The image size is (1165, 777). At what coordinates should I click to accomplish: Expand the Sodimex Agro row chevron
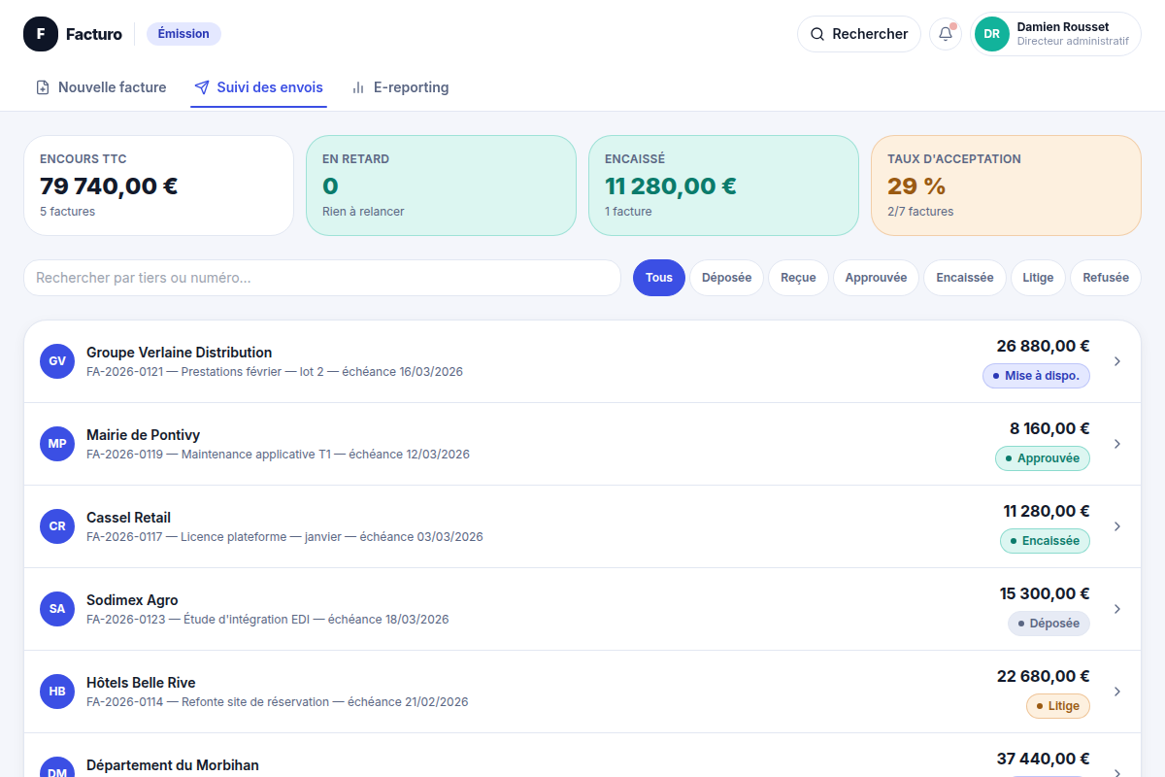(1117, 609)
